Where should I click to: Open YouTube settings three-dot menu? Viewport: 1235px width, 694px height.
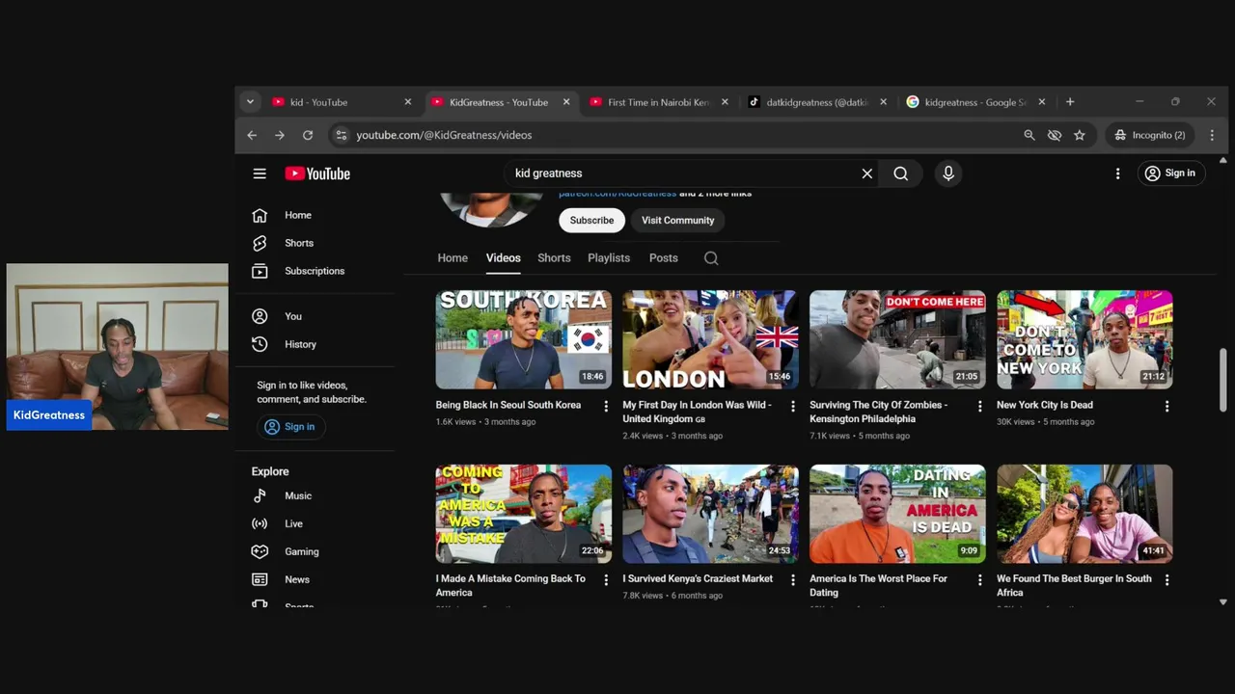(x=1117, y=173)
